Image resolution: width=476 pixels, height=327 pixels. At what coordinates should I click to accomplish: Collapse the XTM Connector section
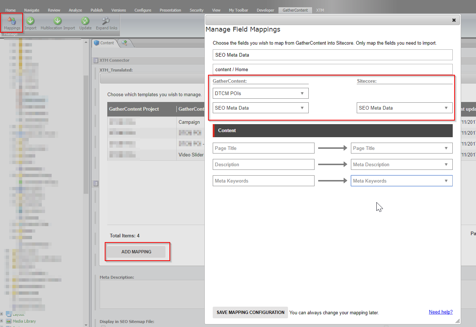click(96, 60)
